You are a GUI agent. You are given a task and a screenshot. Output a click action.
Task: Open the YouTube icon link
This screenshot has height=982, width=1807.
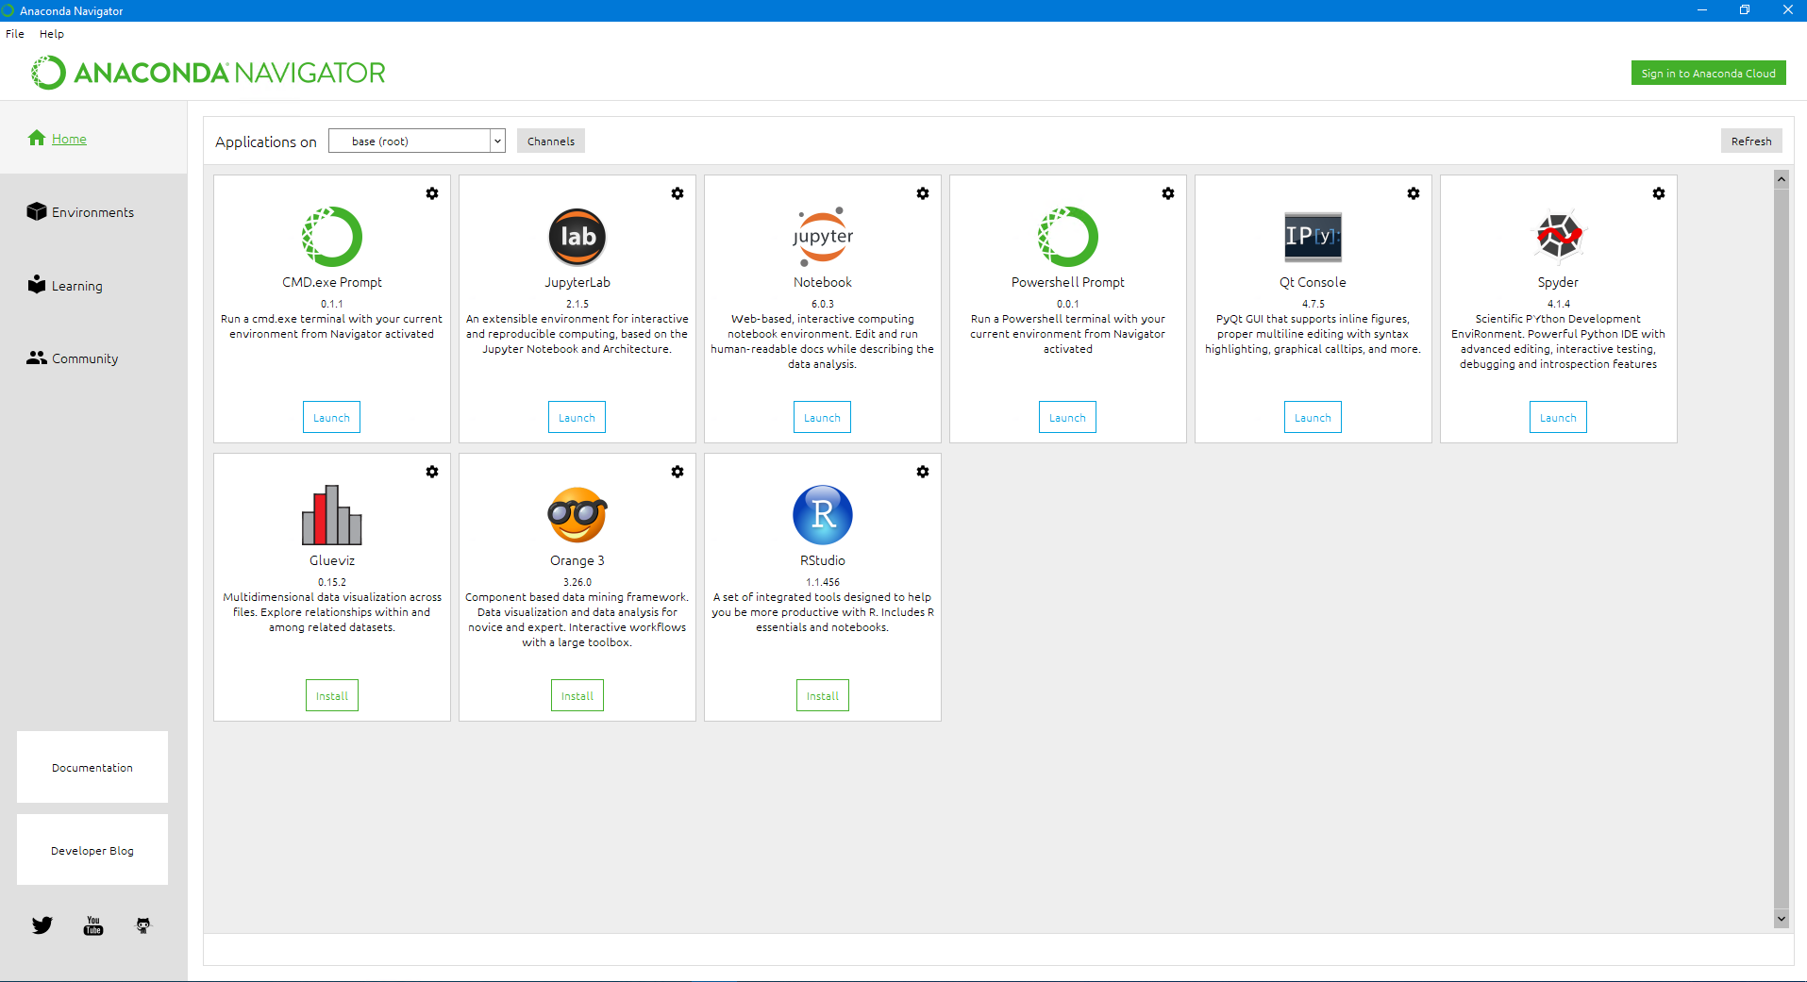(x=92, y=925)
